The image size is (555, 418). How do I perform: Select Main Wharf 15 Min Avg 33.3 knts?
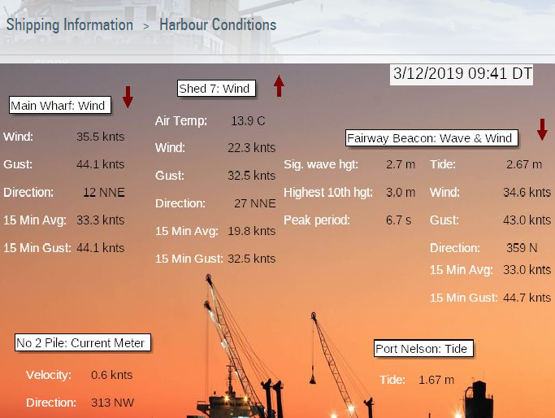click(101, 220)
